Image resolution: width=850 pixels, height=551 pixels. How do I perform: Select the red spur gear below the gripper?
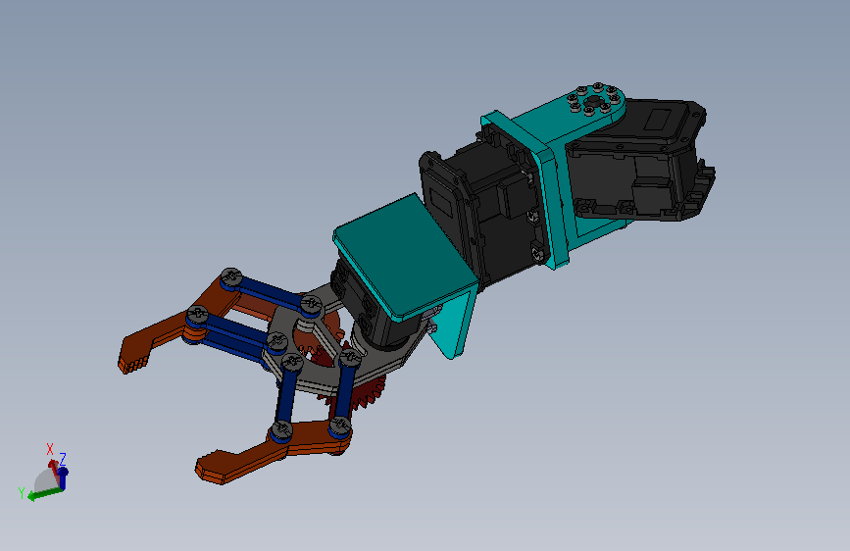click(365, 397)
